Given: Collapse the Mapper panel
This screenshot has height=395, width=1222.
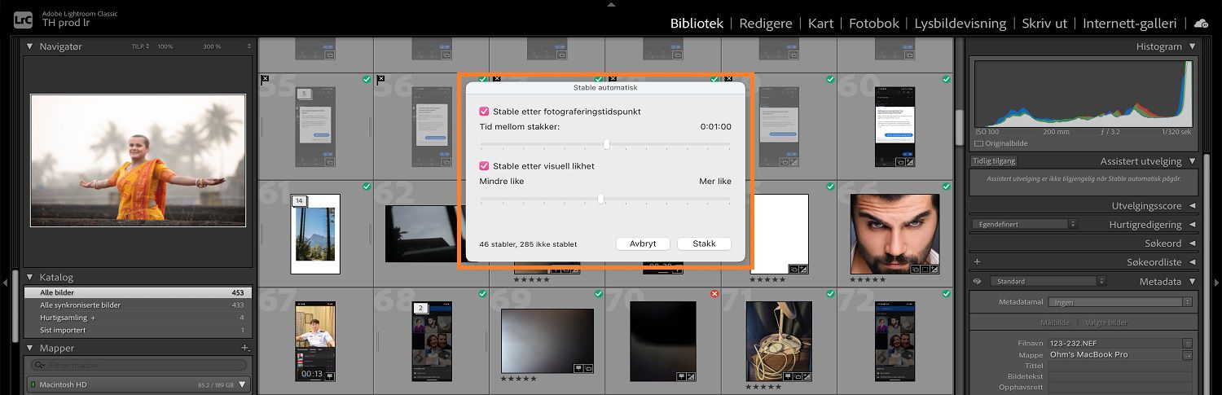Looking at the screenshot, I should (x=30, y=348).
